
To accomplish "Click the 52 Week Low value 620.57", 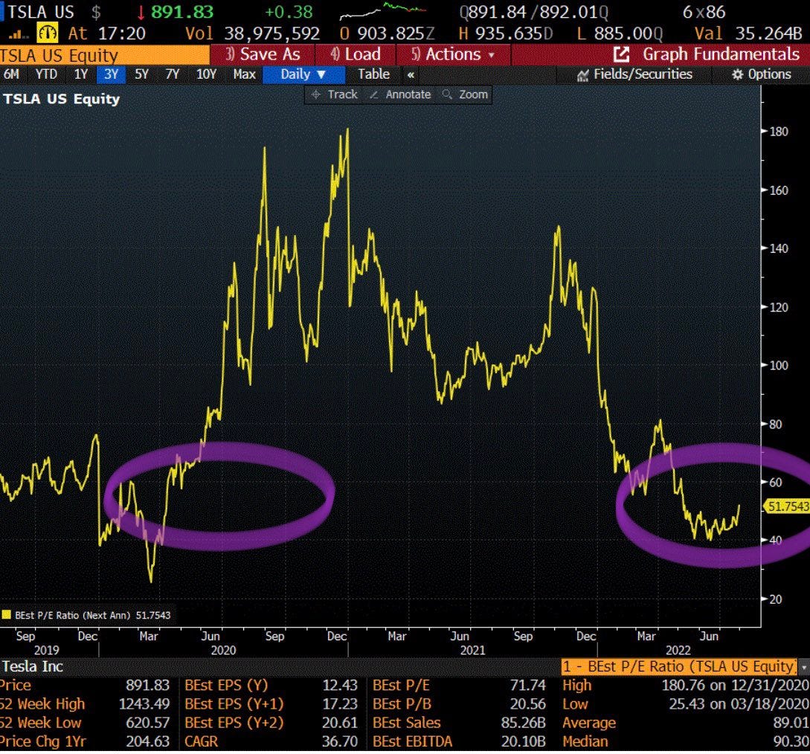I will point(148,723).
